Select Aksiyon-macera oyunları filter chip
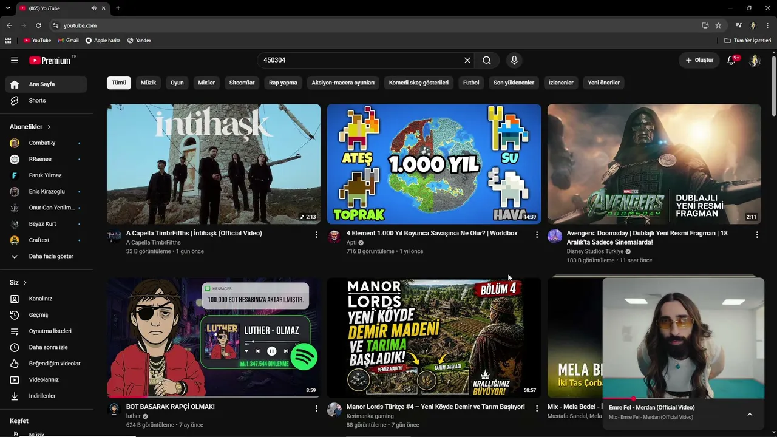 tap(343, 83)
